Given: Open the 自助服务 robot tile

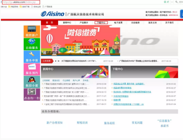Looking at the screenshot, I should [x=32, y=44].
